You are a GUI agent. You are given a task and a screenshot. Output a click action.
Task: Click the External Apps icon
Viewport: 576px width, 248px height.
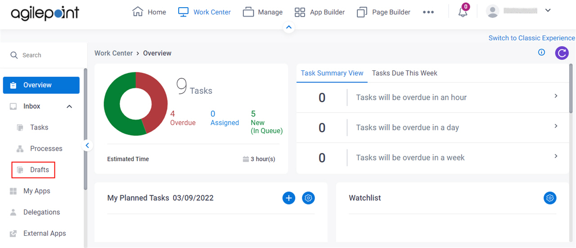tap(13, 233)
